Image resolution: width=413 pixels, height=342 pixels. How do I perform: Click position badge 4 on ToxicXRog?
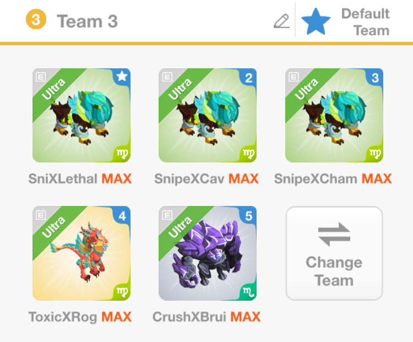[122, 215]
